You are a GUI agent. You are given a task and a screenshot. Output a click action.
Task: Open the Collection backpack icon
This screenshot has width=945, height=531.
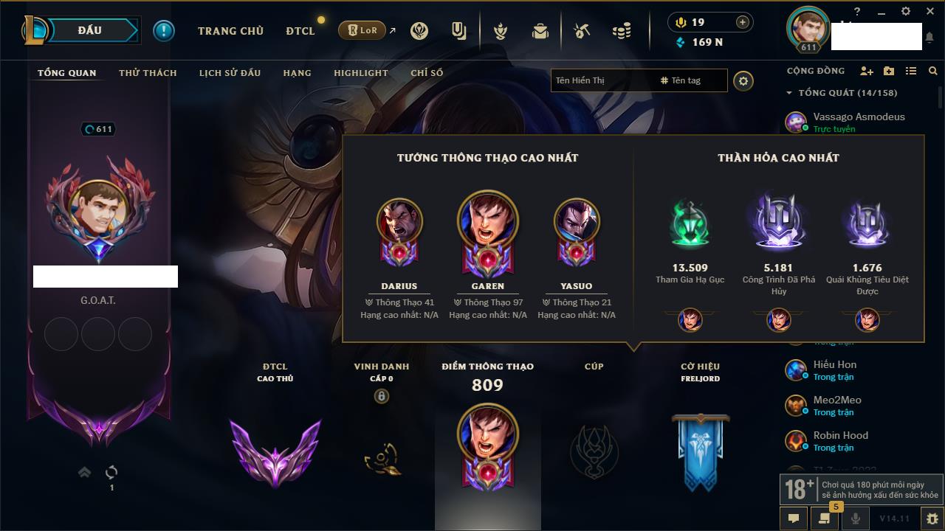pyautogui.click(x=540, y=31)
